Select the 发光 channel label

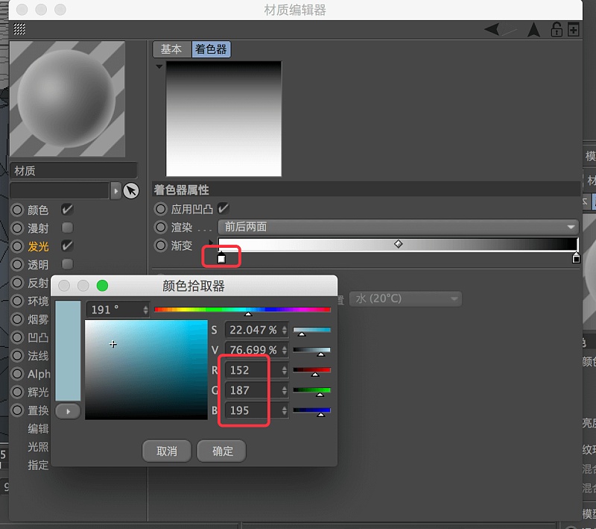pyautogui.click(x=38, y=246)
